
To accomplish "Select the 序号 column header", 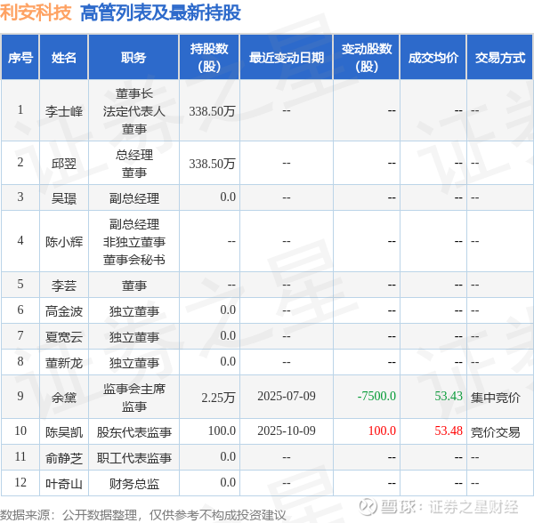I will 20,58.
